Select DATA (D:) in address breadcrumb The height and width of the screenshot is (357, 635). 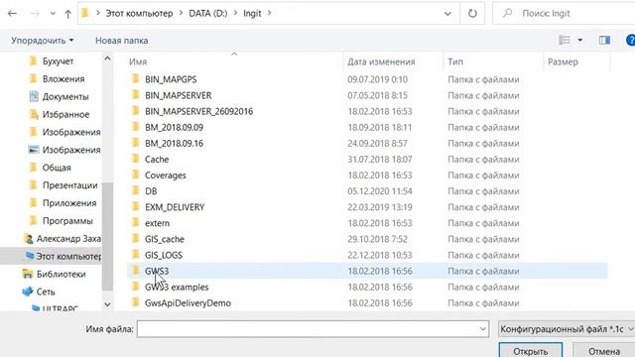point(207,13)
